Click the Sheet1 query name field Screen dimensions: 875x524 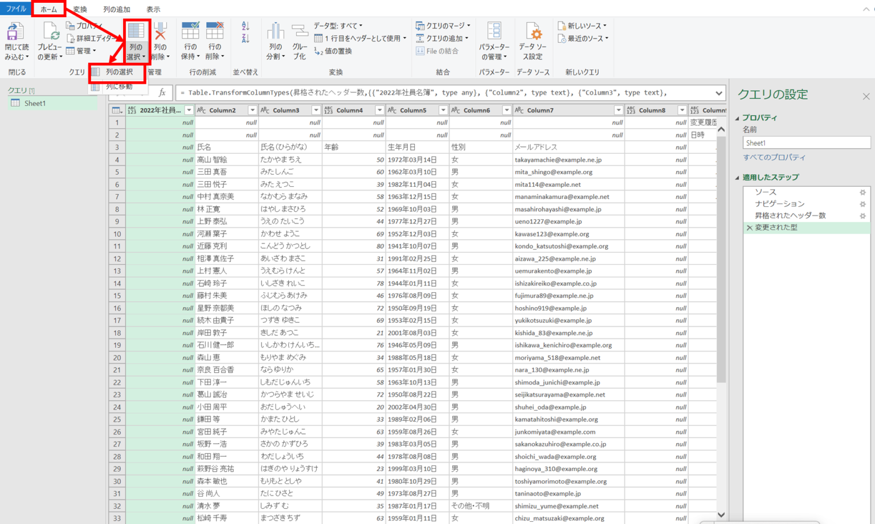(806, 142)
